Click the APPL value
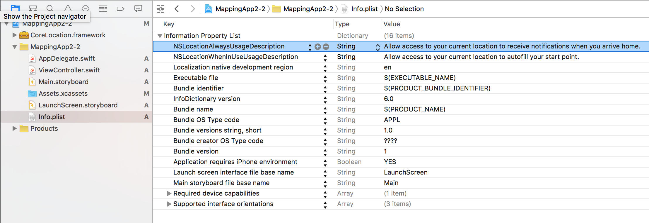 [392, 120]
